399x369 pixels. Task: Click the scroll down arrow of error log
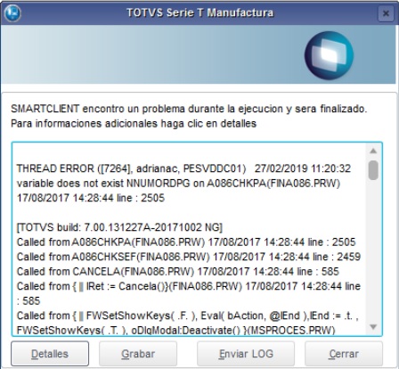373,327
